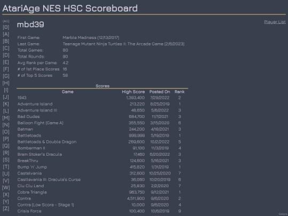Click the AtariAge NES HSC Scoreboard title

pos(70,9)
